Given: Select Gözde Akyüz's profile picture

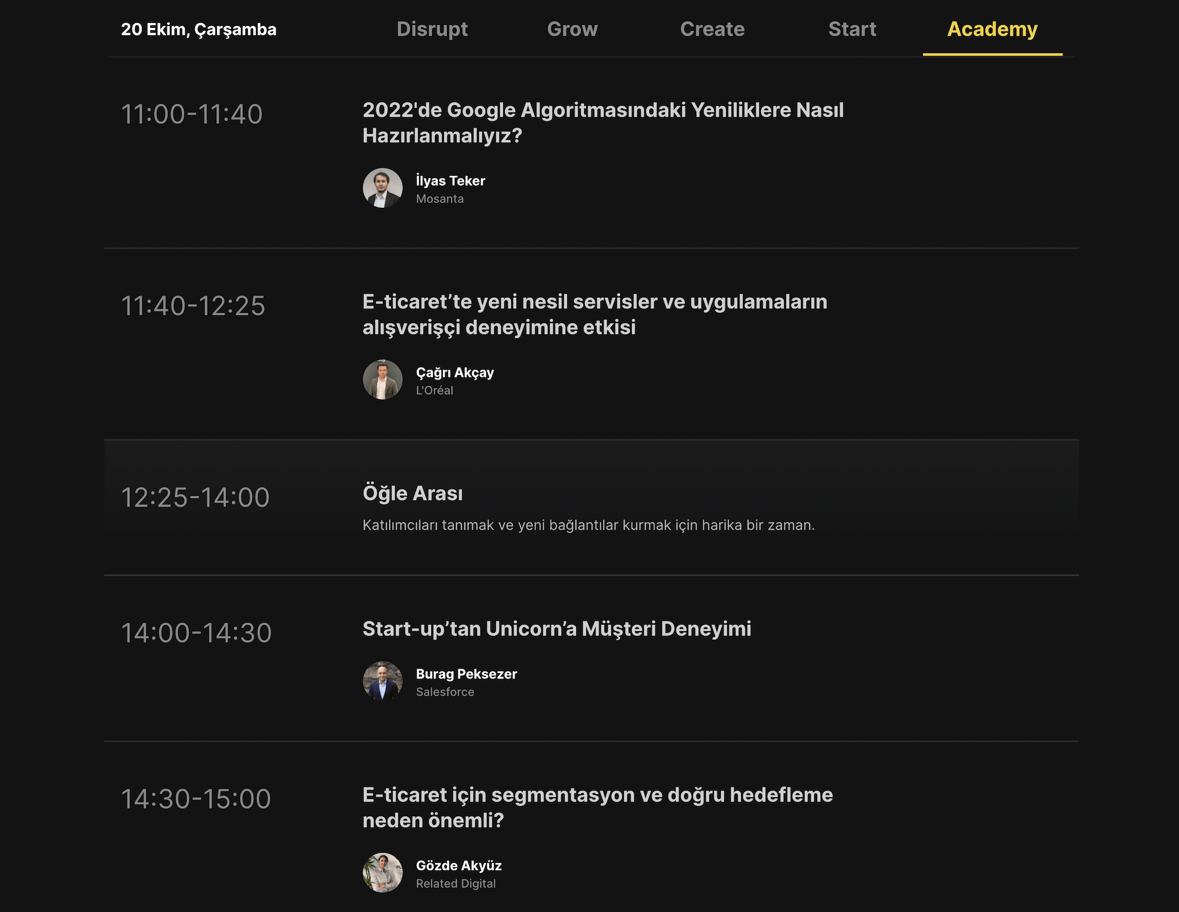Looking at the screenshot, I should (x=382, y=873).
